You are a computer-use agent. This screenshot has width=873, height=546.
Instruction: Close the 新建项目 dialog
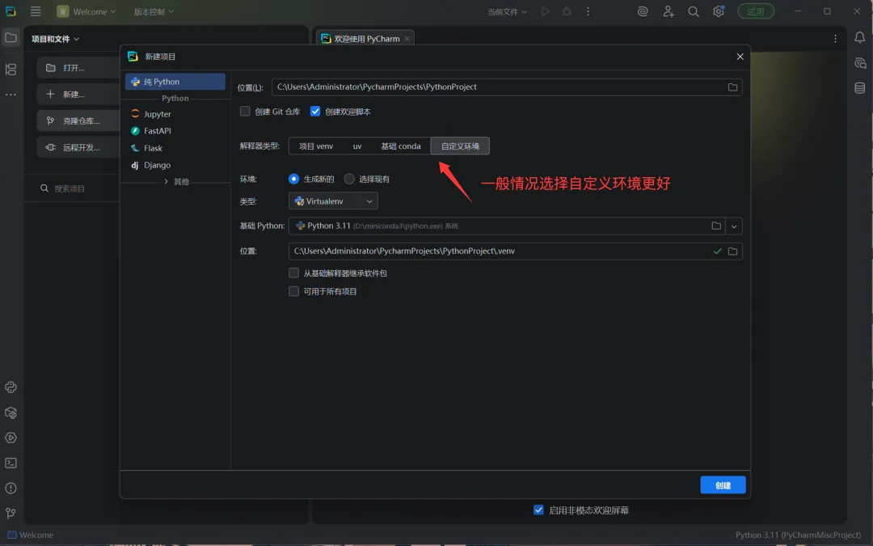[740, 57]
